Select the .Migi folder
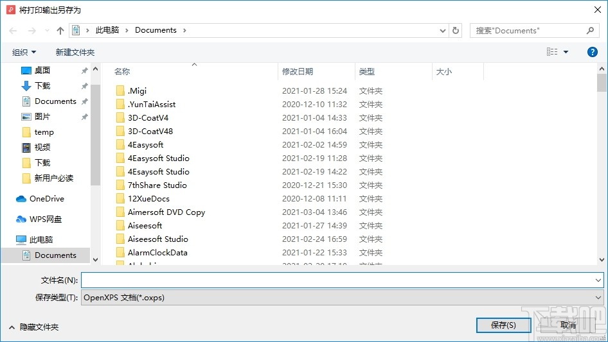This screenshot has height=342, width=608. (x=138, y=91)
